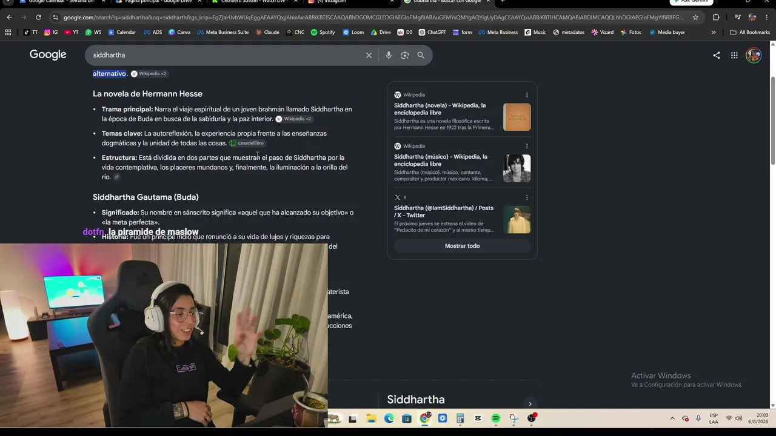Open the ChatGPT bookmark
Screen dimensions: 776x436
(x=432, y=32)
